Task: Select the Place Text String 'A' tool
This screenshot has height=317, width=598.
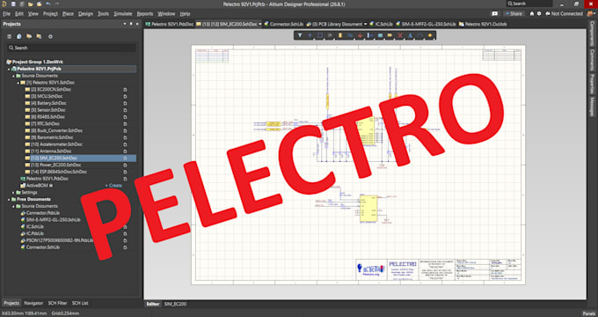Action: point(410,35)
